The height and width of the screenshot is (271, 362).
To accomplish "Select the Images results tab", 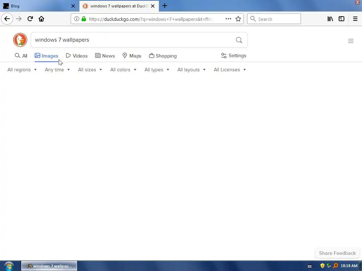I will point(46,56).
